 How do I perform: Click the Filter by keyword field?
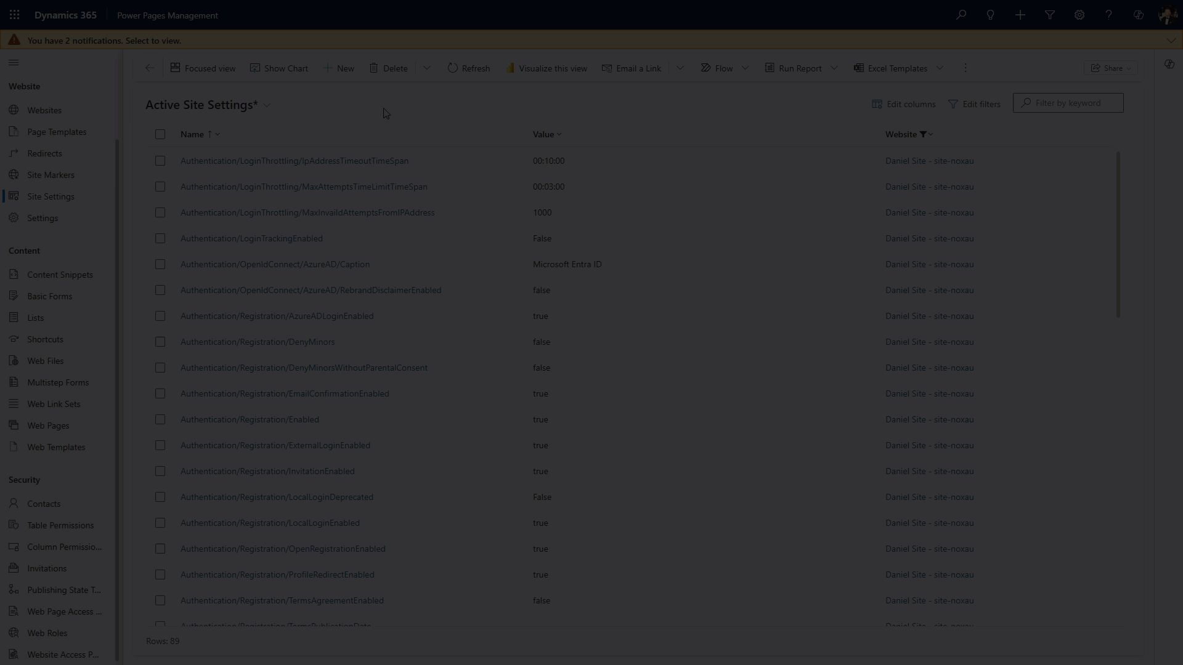tap(1068, 103)
